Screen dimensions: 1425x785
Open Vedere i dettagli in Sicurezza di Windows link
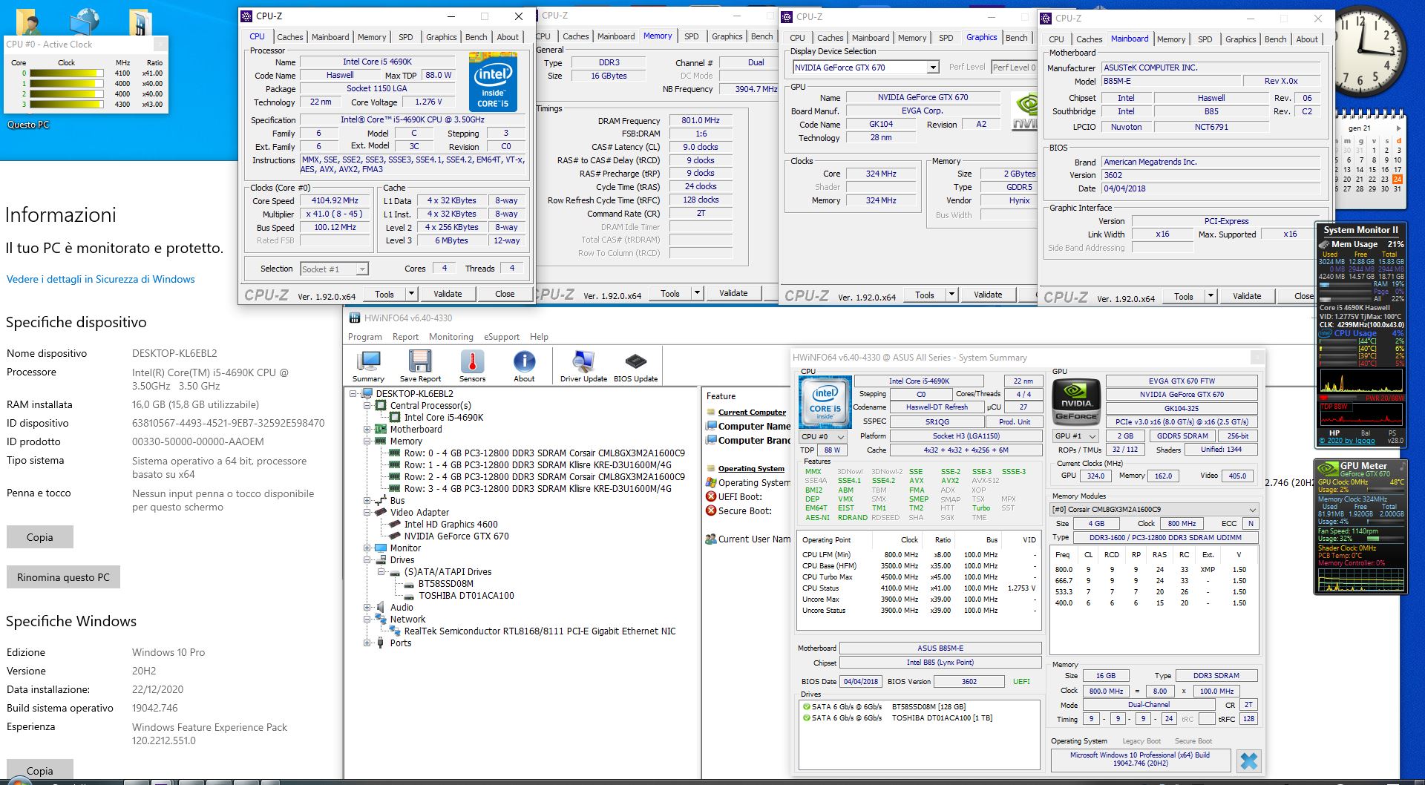pyautogui.click(x=101, y=280)
